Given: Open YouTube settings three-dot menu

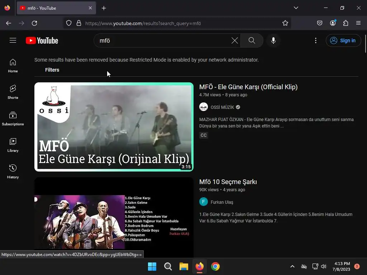Looking at the screenshot, I should point(315,40).
